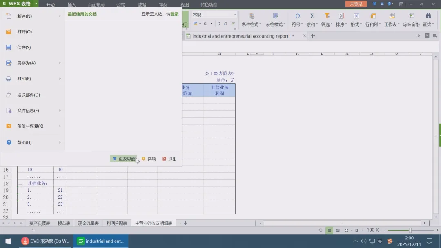Click the horizontal scrollbar right arrow
Image resolution: width=441 pixels, height=248 pixels.
click(x=425, y=223)
